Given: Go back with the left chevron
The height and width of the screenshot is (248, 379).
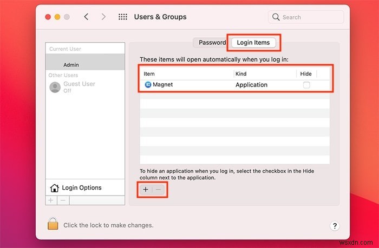Looking at the screenshot, I should click(x=86, y=17).
